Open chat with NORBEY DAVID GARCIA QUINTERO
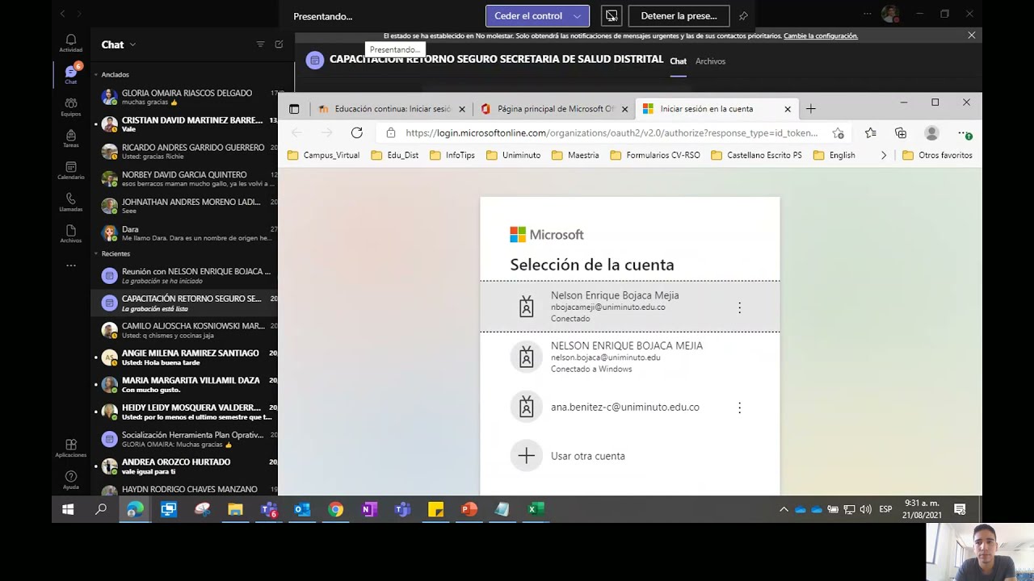This screenshot has width=1034, height=581. (186, 179)
